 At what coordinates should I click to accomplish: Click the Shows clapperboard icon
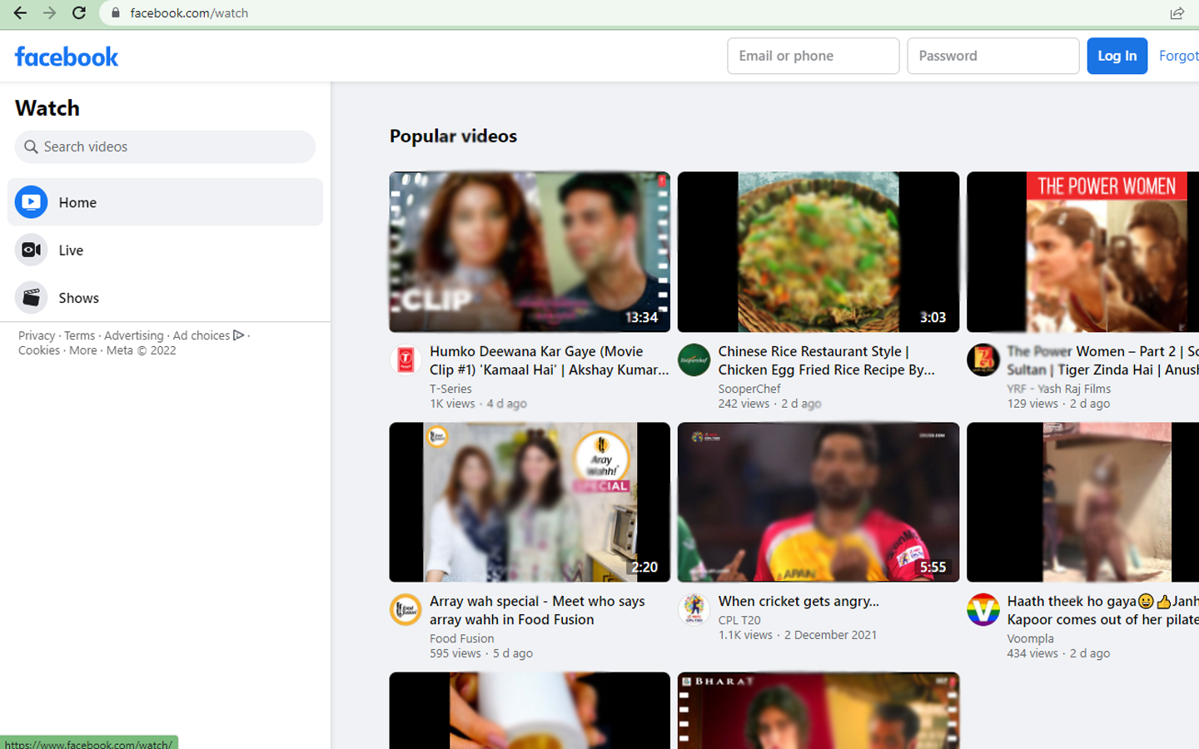(x=31, y=297)
